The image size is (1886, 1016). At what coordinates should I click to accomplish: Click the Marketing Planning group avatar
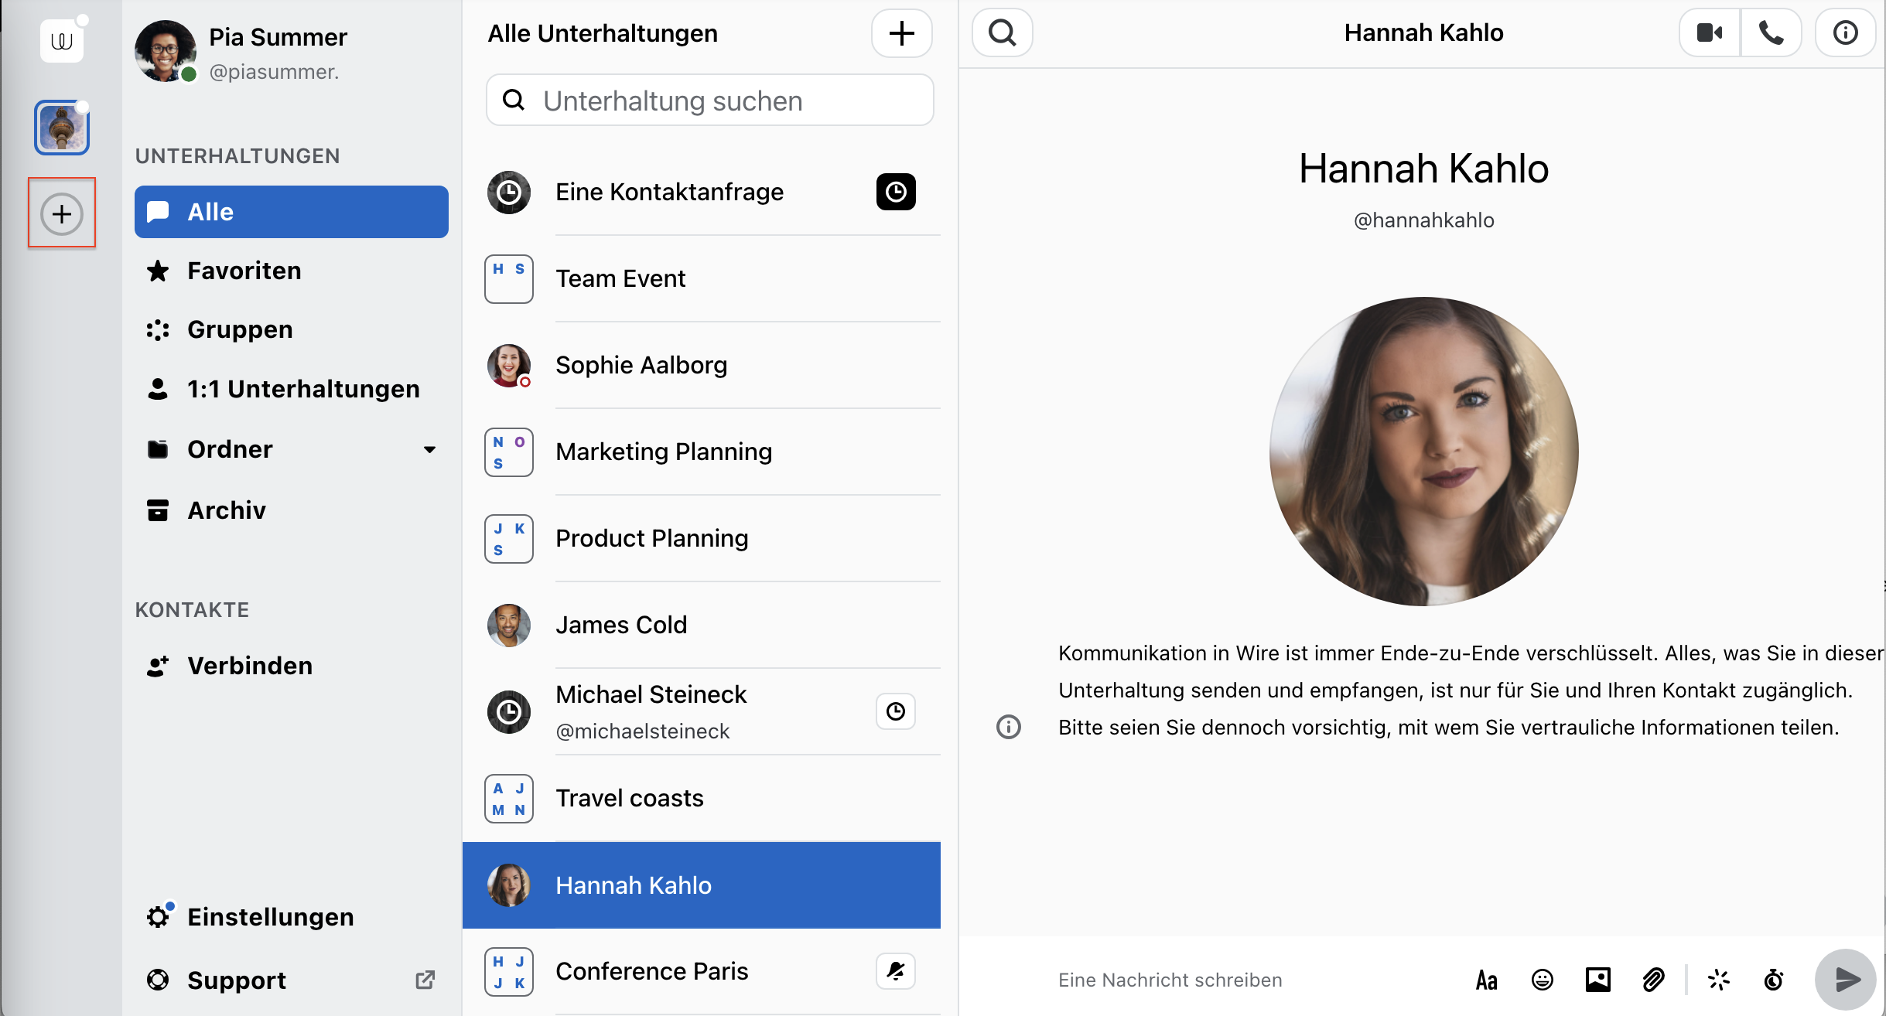pyautogui.click(x=509, y=452)
